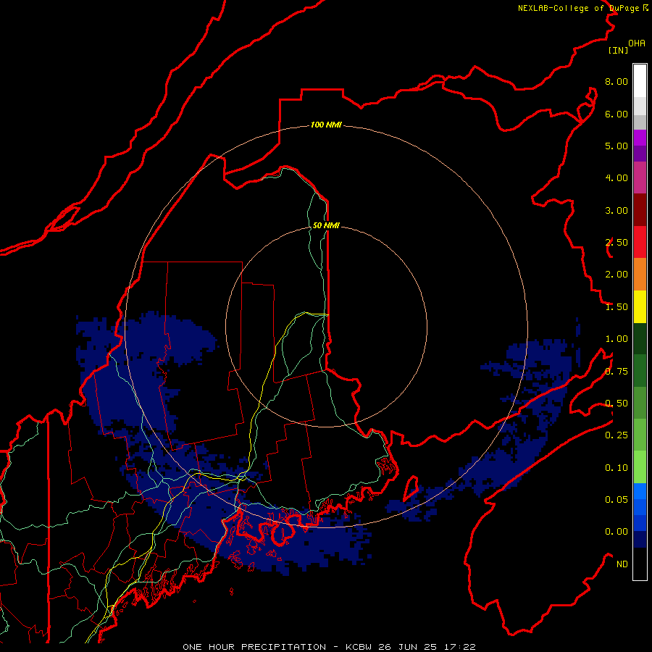Click the One Hour Precipitation KCBW caption
The image size is (652, 652).
point(329,647)
